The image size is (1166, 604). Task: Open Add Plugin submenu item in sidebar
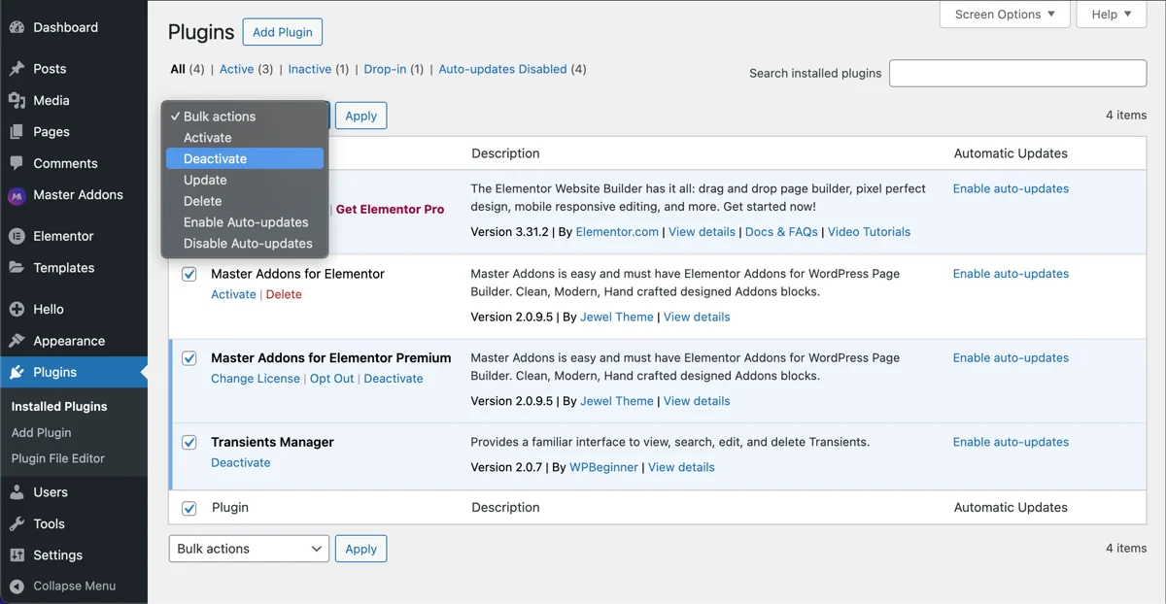coord(41,433)
